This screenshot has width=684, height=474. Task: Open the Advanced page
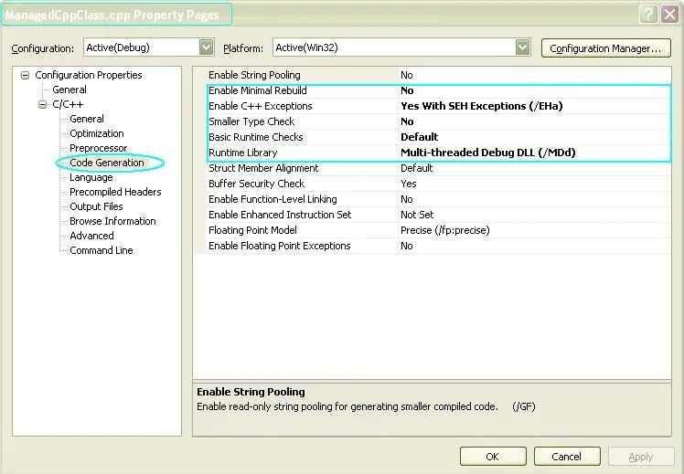pos(91,236)
